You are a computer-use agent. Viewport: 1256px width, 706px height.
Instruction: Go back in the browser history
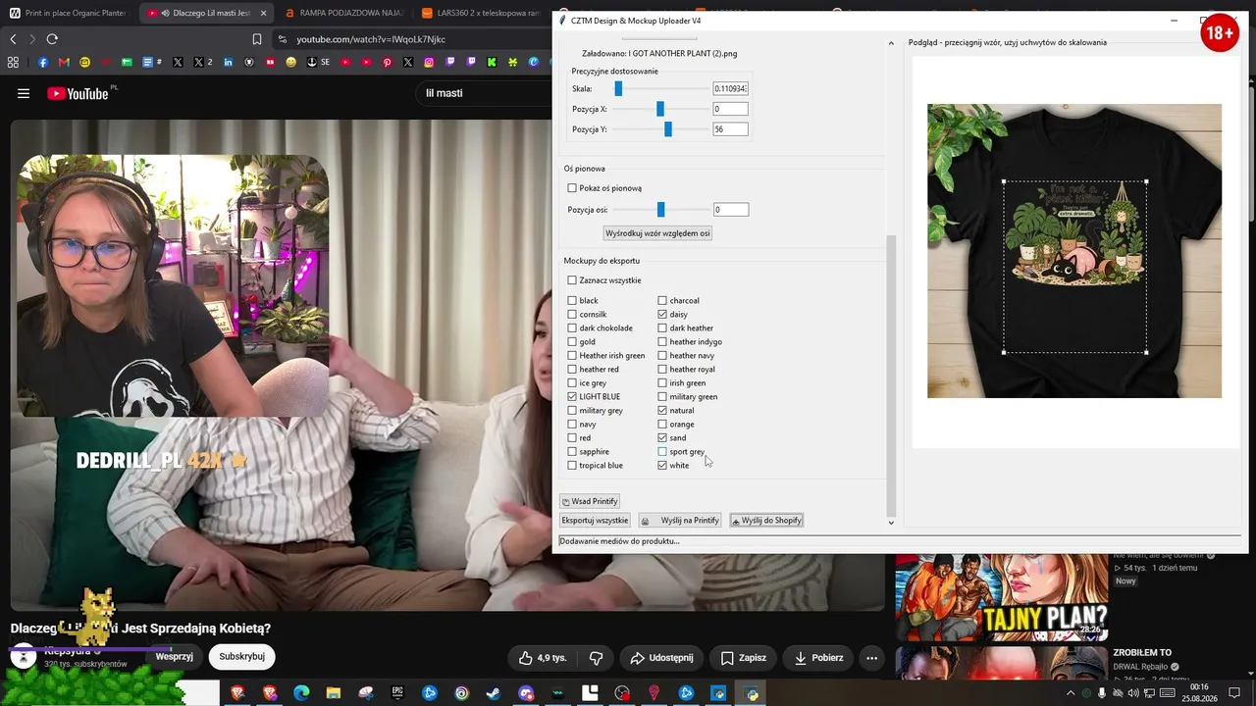[13, 39]
